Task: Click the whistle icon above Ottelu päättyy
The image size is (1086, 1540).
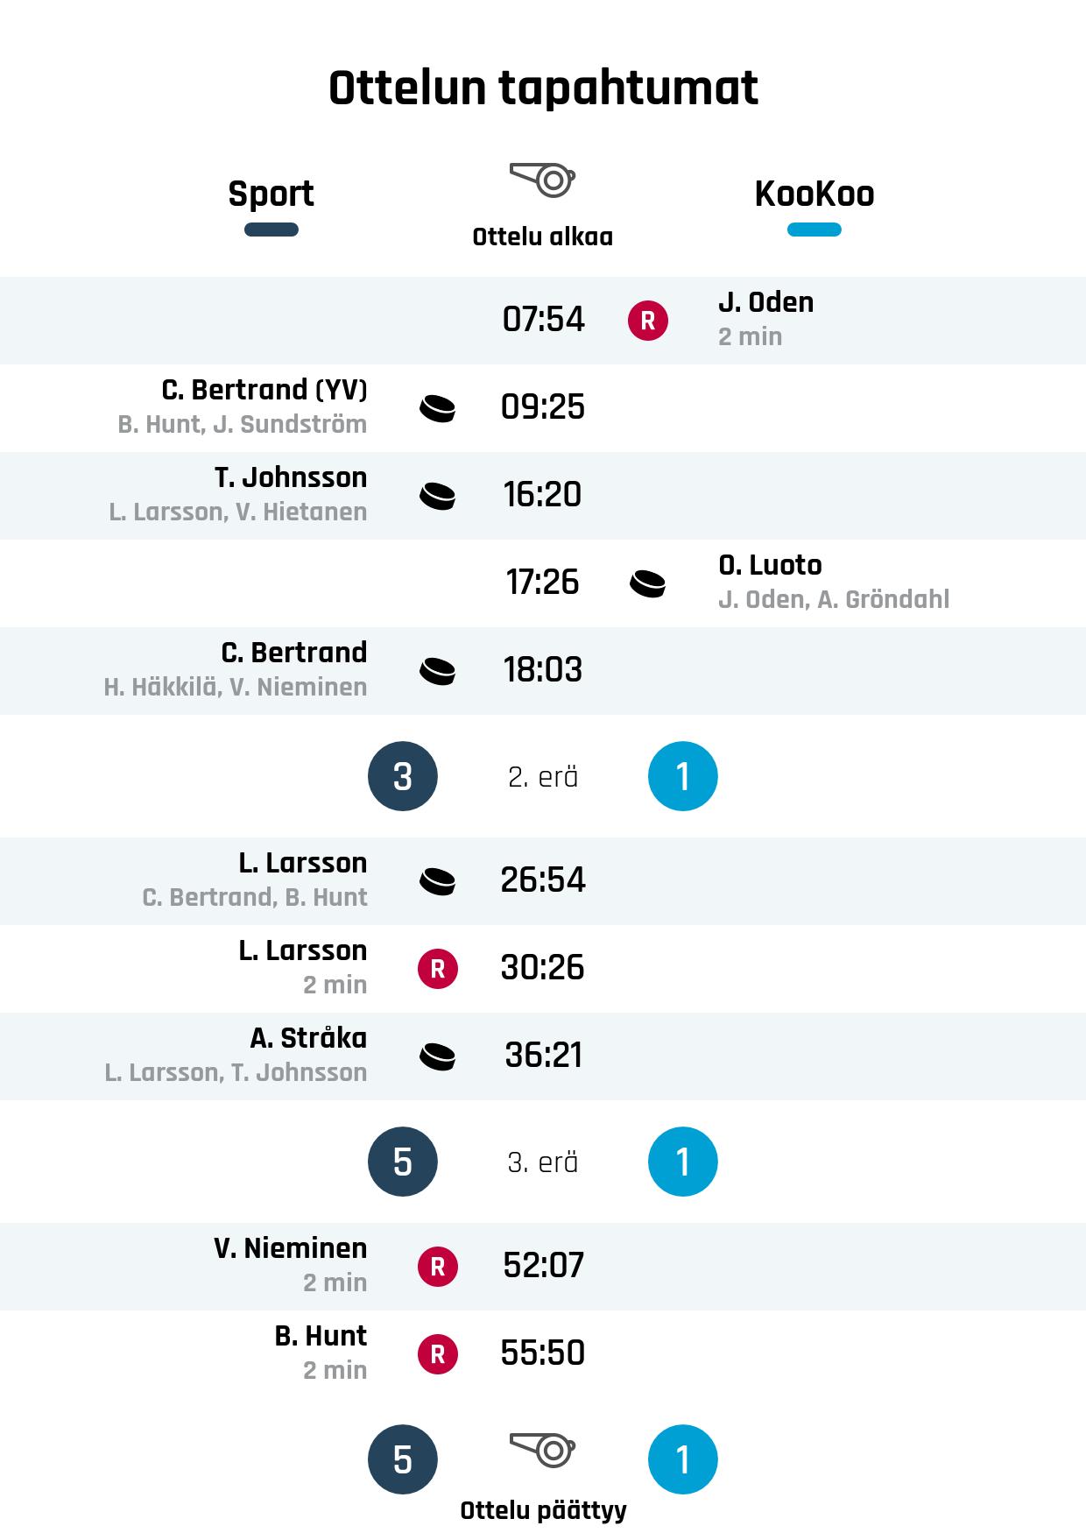Action: coord(543,1450)
